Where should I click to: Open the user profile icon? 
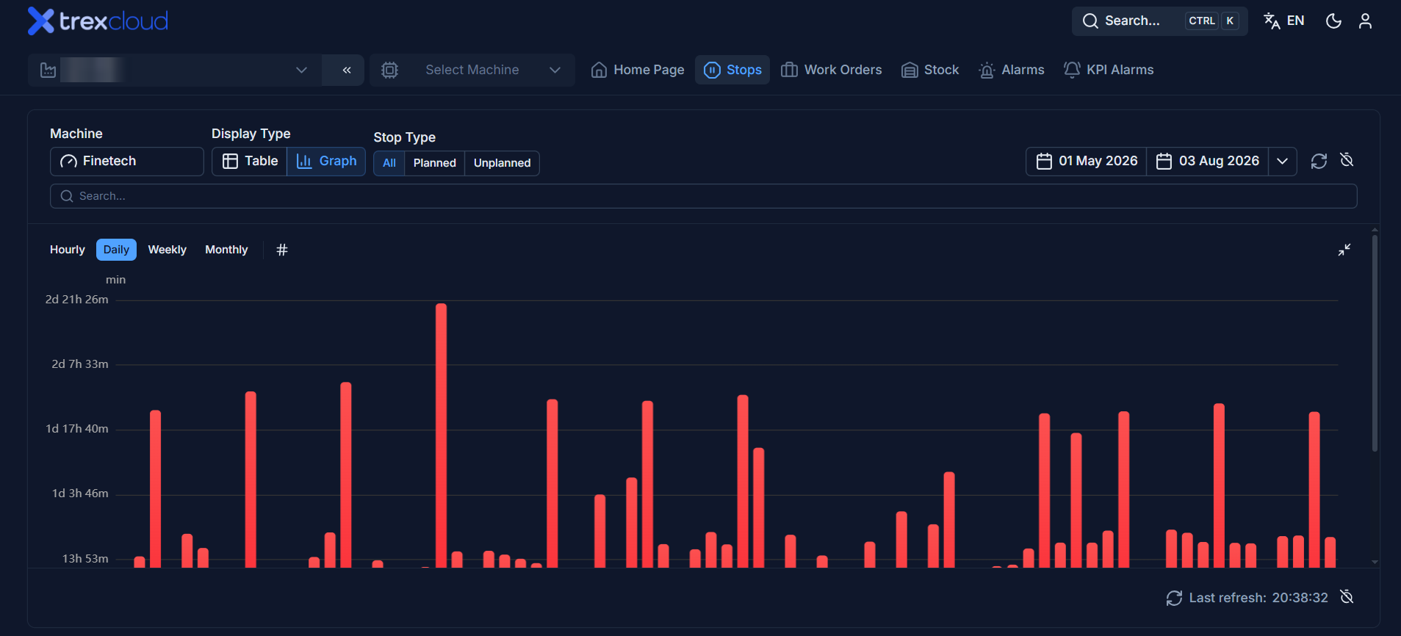[1365, 21]
